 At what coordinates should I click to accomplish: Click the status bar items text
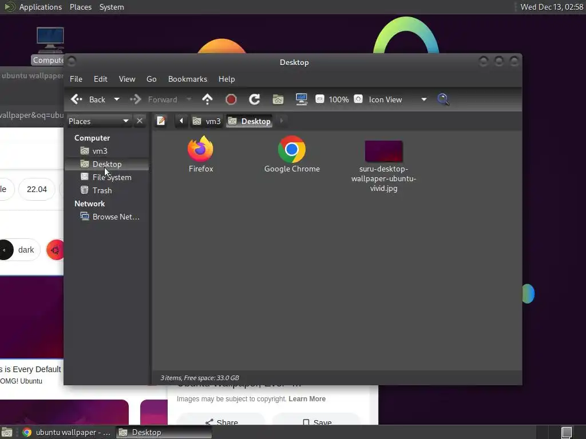coord(200,378)
